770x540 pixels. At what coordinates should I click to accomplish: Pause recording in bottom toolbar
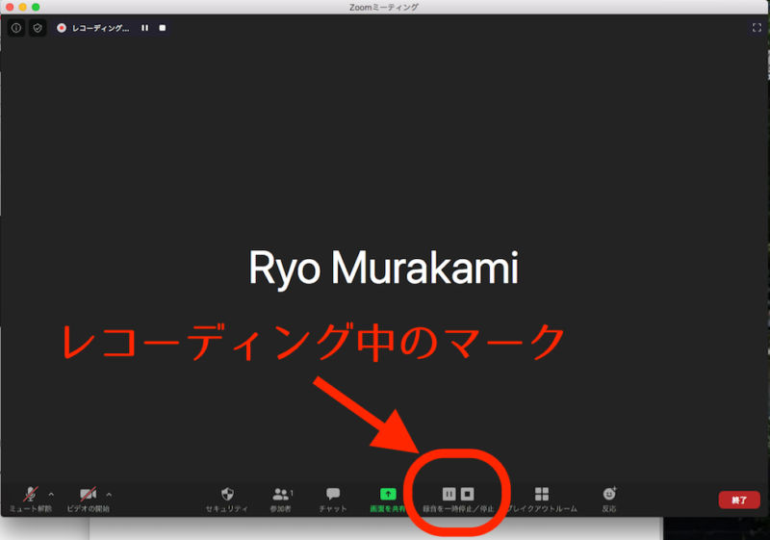tap(449, 494)
